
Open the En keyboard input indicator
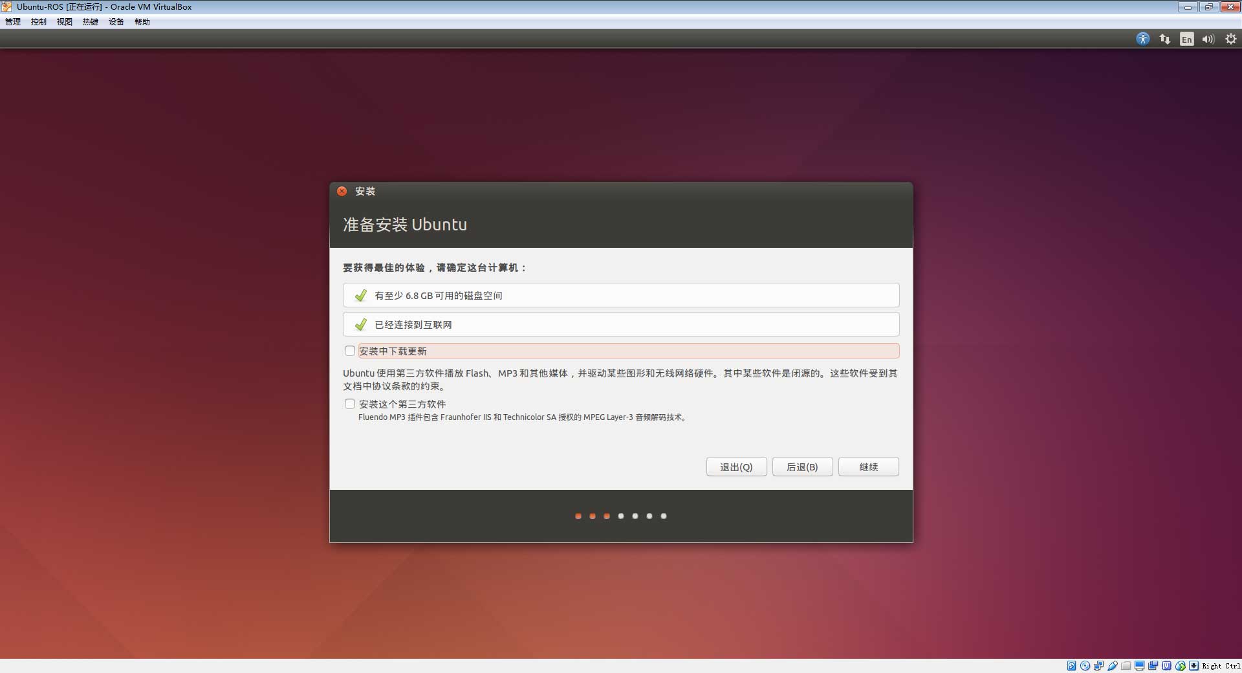point(1186,39)
